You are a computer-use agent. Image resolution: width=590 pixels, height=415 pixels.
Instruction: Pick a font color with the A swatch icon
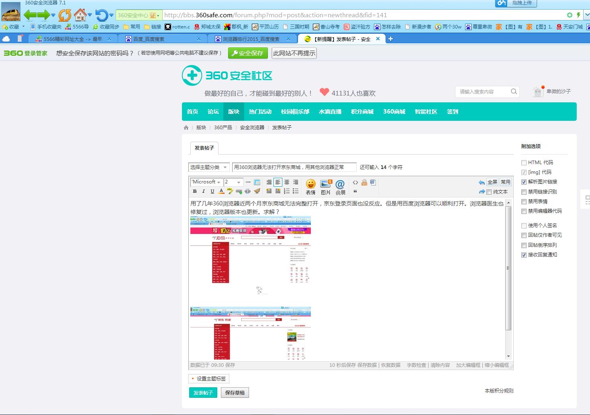click(x=221, y=191)
